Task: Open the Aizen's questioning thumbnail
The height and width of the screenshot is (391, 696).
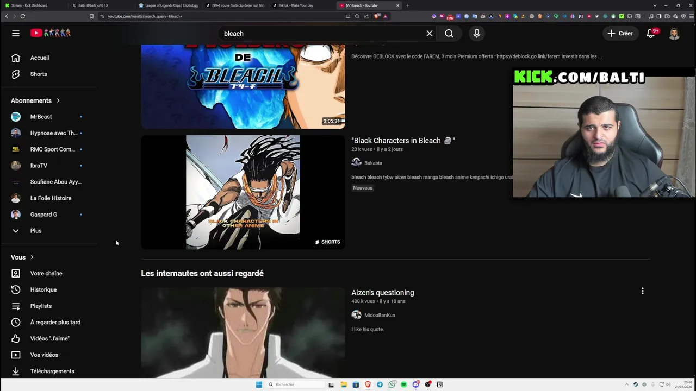Action: point(243,332)
